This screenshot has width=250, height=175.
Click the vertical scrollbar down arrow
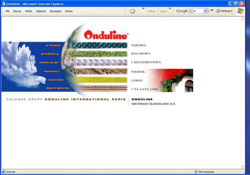(x=242, y=167)
